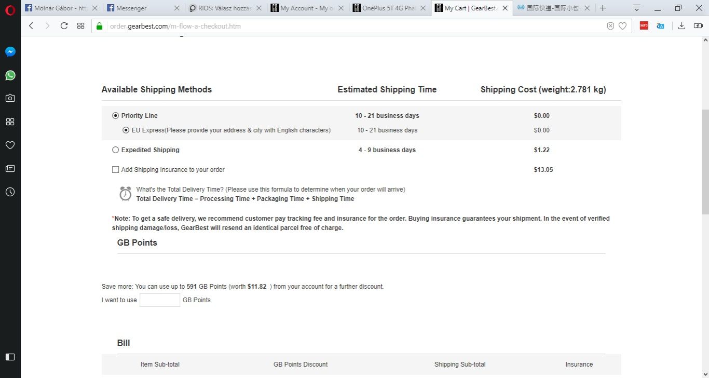This screenshot has height=378, width=709.
Task: Check Add Shipping Insurance to your order
Action: point(116,170)
